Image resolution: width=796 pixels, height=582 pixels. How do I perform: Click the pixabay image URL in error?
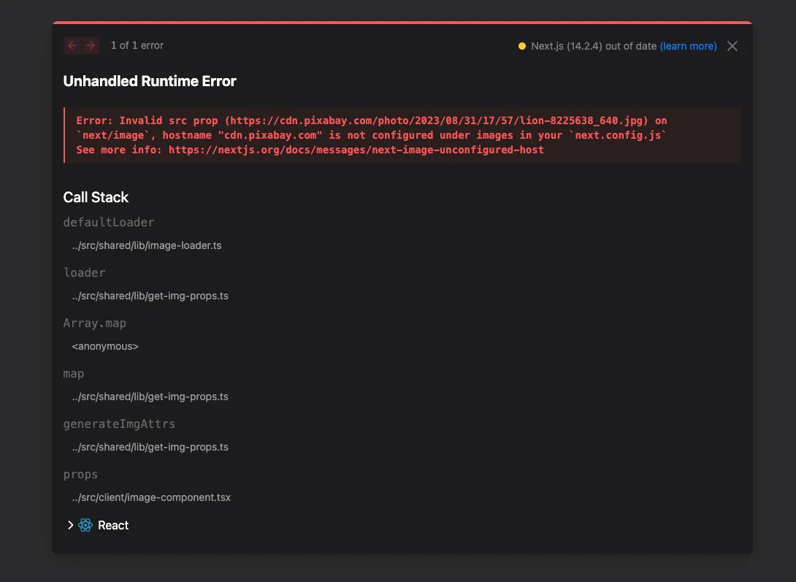tap(437, 120)
